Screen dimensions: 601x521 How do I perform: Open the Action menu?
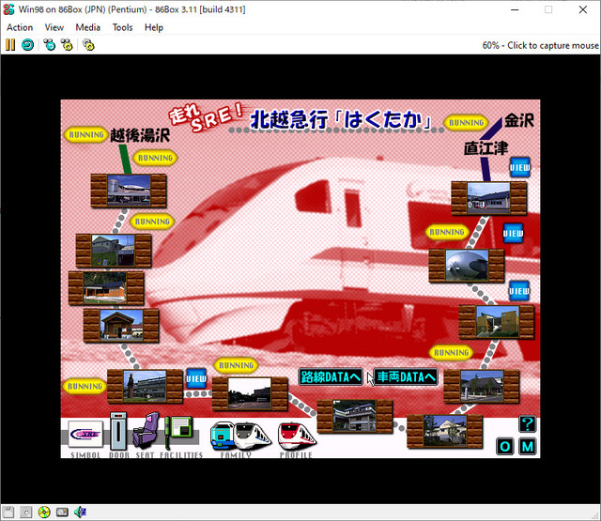[20, 27]
